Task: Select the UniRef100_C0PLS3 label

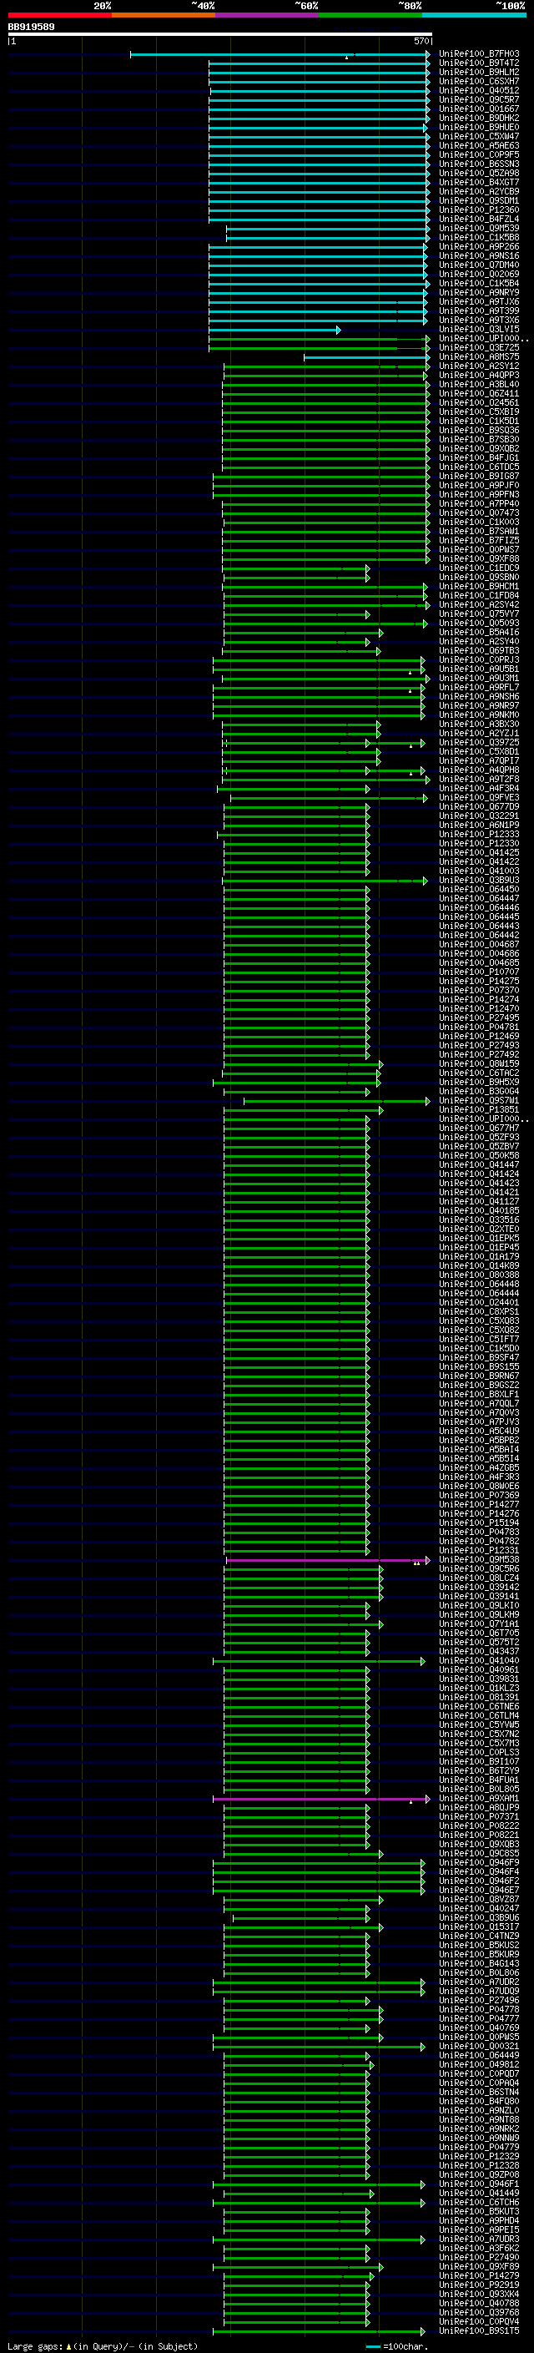Action: coord(479,1753)
